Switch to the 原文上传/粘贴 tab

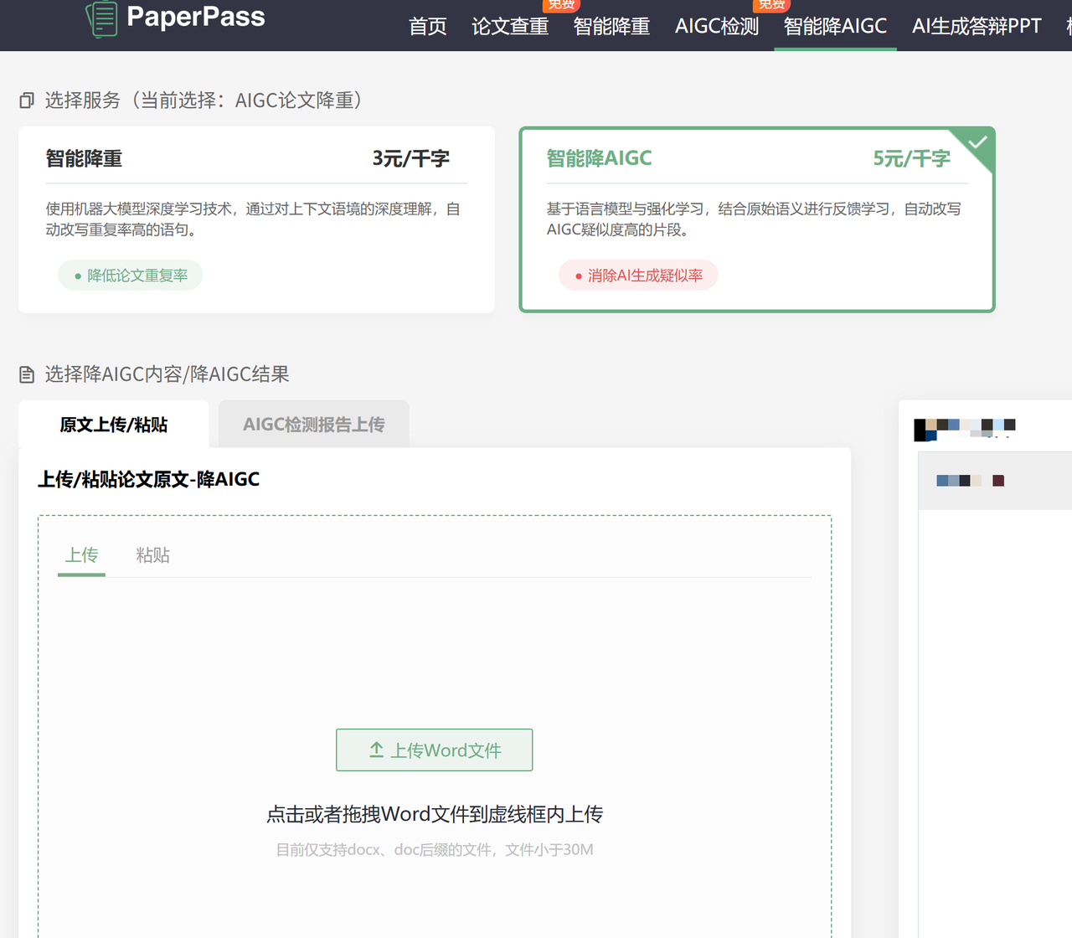pos(114,425)
